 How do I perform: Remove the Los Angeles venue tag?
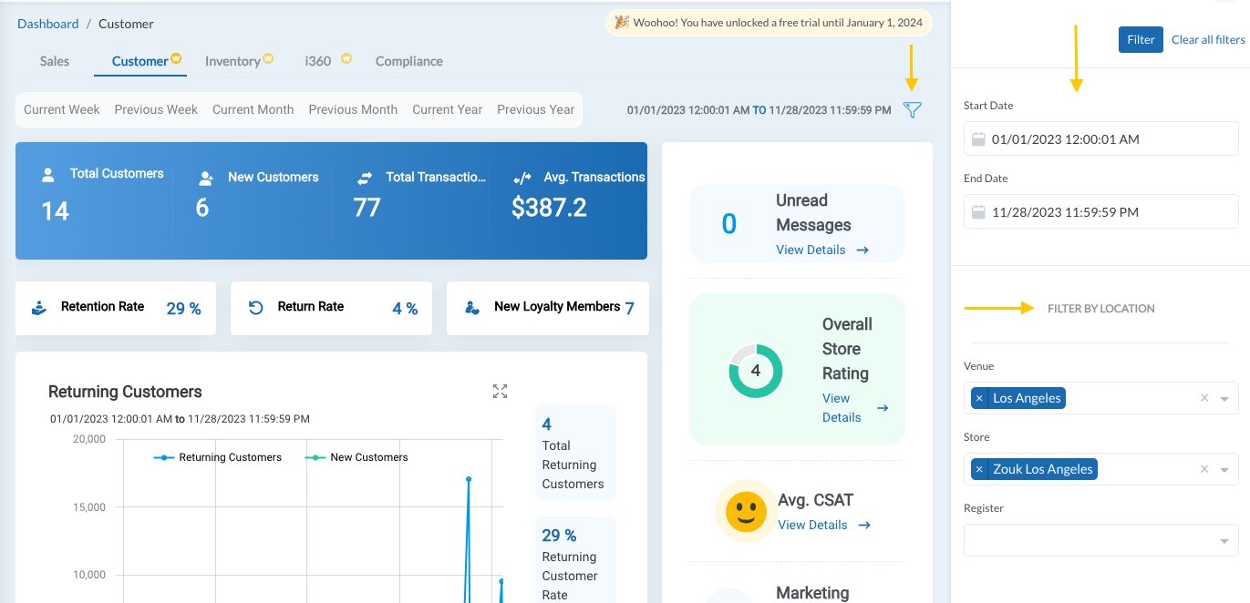tap(979, 398)
